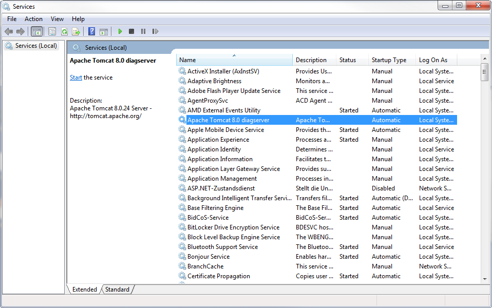Screen dimensions: 492x308
Task: Click the 'BidCoS-Ser...' description cell
Action: 313,217
